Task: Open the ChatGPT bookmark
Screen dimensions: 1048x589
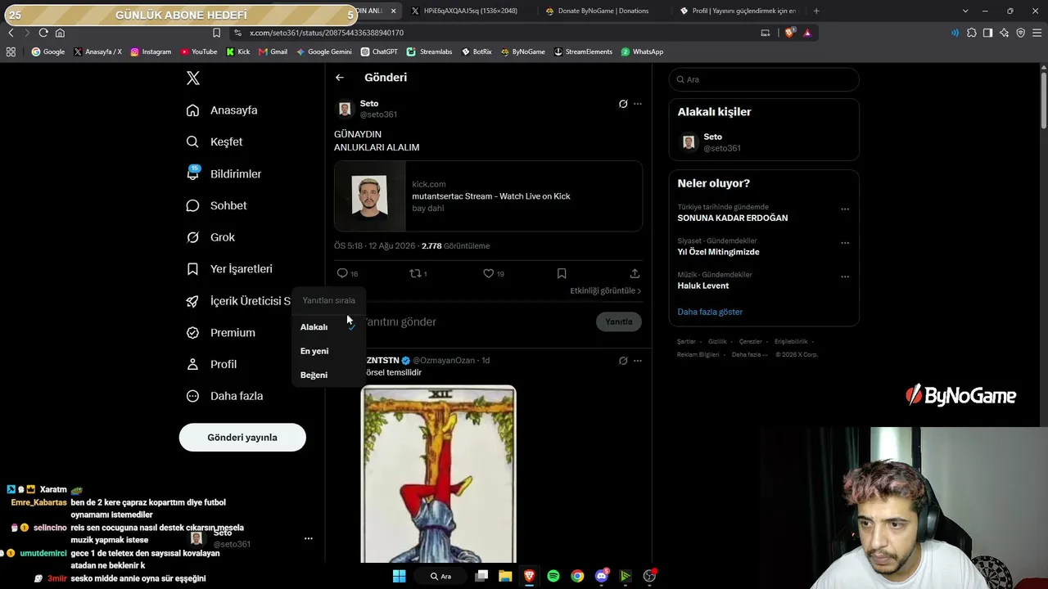Action: tap(379, 52)
